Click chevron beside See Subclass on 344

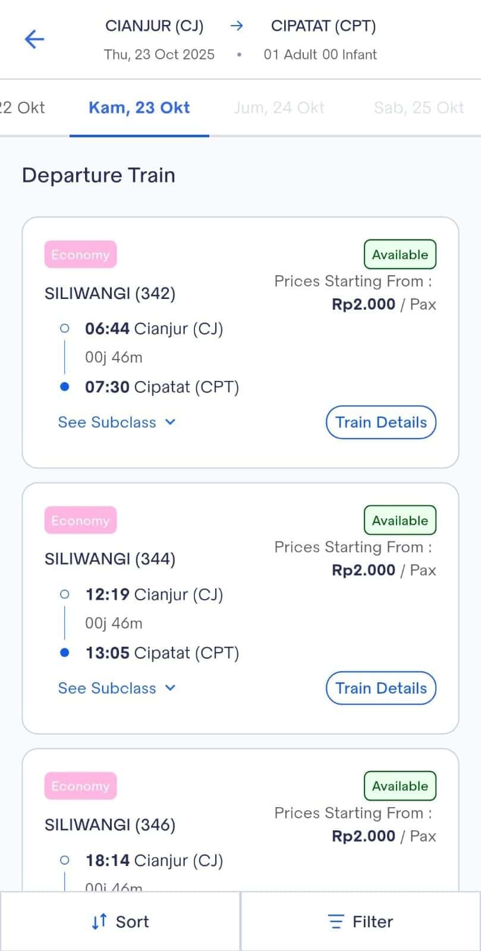[x=171, y=688]
